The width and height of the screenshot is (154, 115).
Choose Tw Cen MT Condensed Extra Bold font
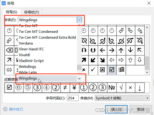[48, 37]
